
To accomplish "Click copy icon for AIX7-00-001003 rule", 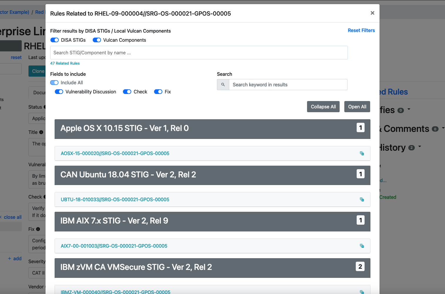I will pyautogui.click(x=362, y=246).
